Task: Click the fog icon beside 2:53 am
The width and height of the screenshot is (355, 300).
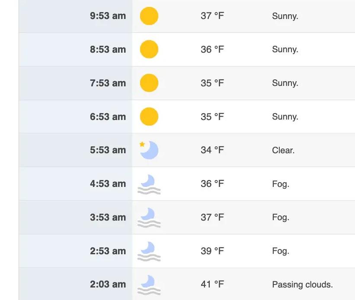Action: pos(149,251)
